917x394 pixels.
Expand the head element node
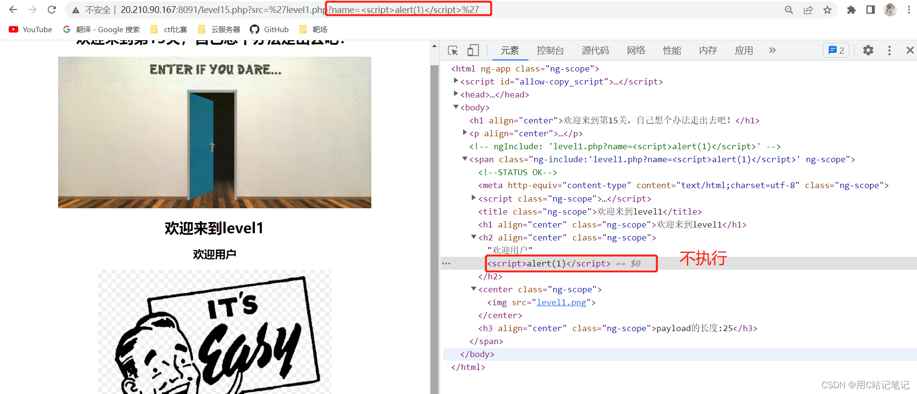pyautogui.click(x=455, y=94)
